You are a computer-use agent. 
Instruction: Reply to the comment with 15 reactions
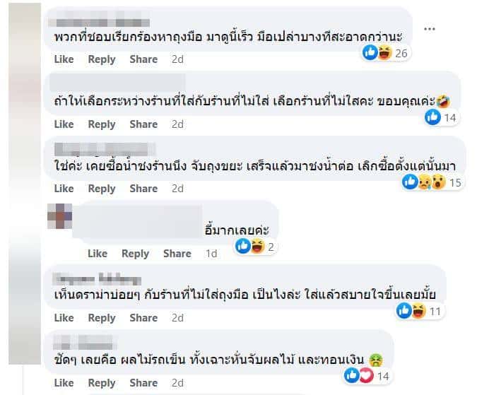point(102,189)
